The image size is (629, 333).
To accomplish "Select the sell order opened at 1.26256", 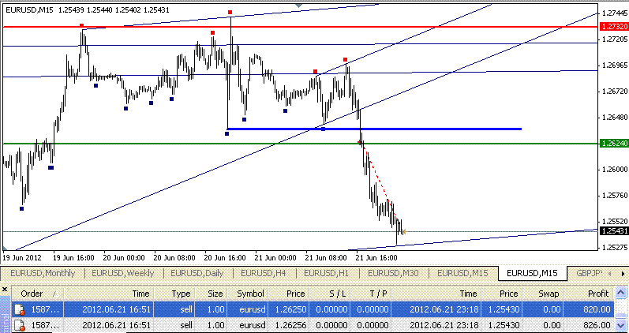I will (x=313, y=324).
